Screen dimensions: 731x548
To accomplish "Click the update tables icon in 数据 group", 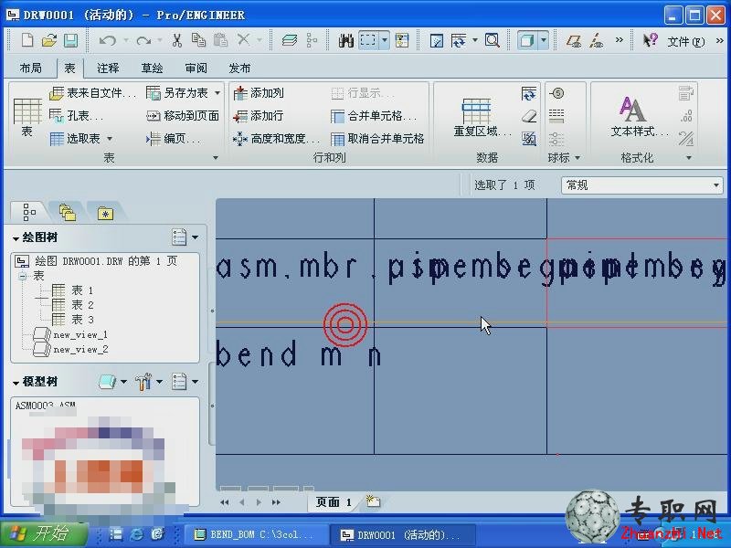I will [x=529, y=94].
